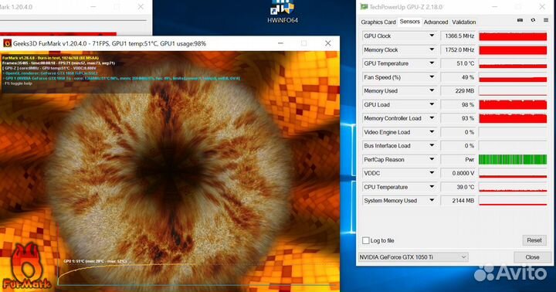556x292 pixels.
Task: Click the 49 % Fan Speed value
Action: click(x=459, y=77)
